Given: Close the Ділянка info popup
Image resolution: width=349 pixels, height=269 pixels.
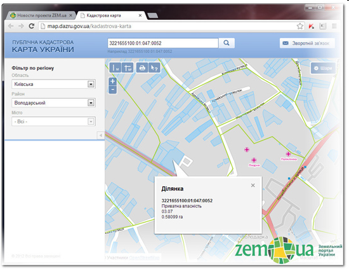Looking at the screenshot, I should pyautogui.click(x=253, y=185).
